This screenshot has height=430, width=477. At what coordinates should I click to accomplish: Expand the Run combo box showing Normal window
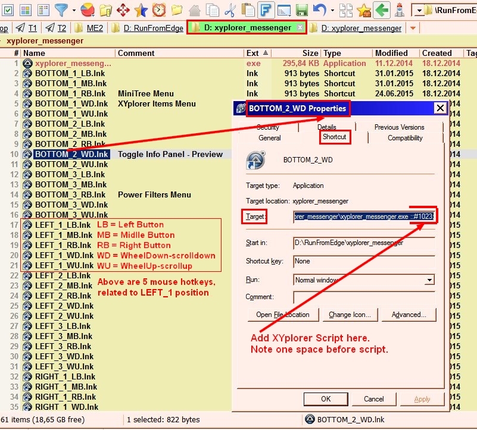coord(429,280)
